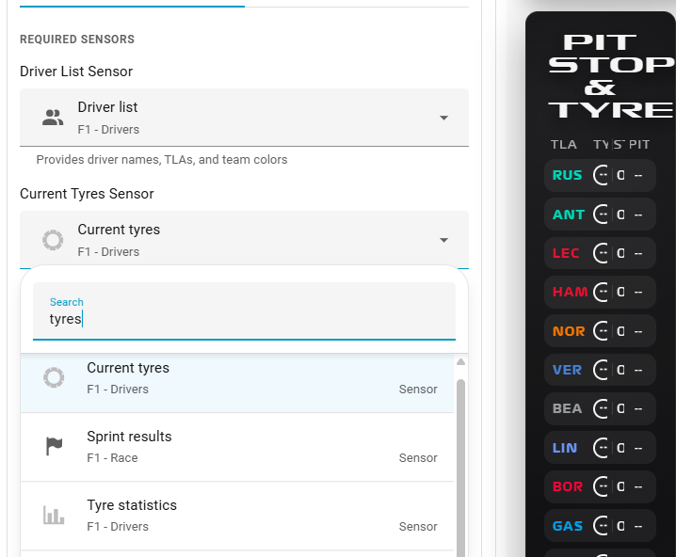The height and width of the screenshot is (557, 676).
Task: Click the tyre icon of the Current tyres option
Action: click(x=54, y=377)
